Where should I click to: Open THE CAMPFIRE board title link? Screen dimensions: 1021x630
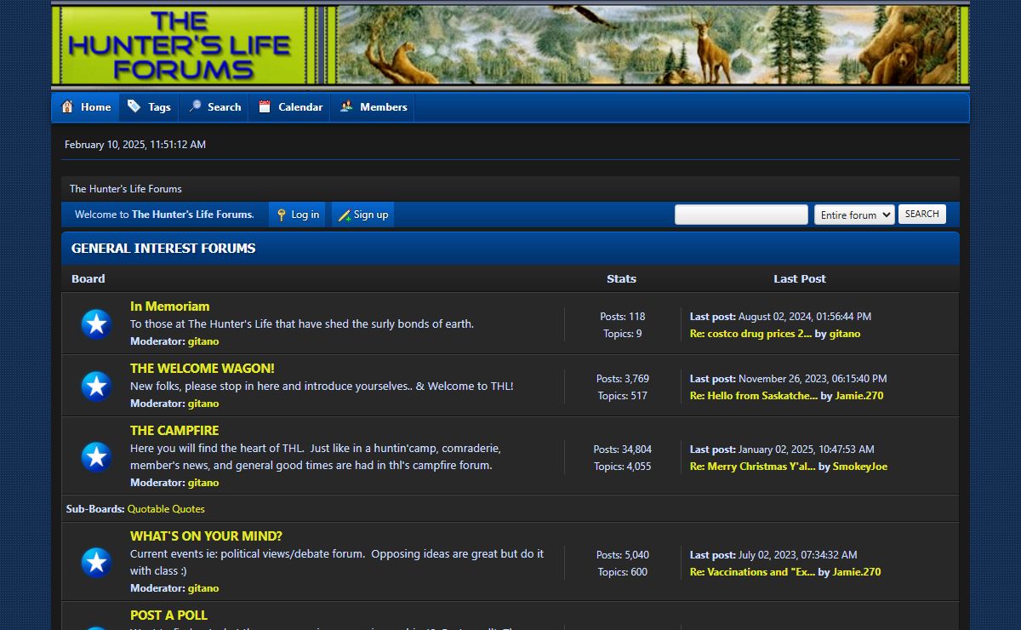tap(174, 431)
